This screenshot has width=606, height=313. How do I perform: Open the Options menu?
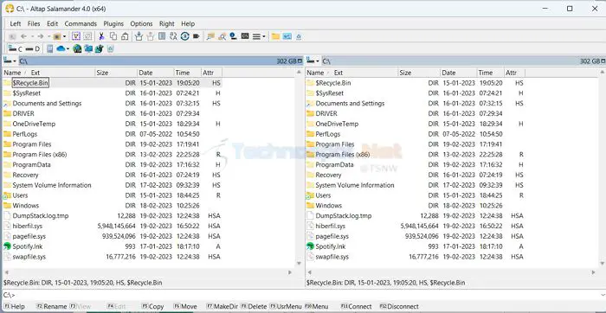(141, 23)
